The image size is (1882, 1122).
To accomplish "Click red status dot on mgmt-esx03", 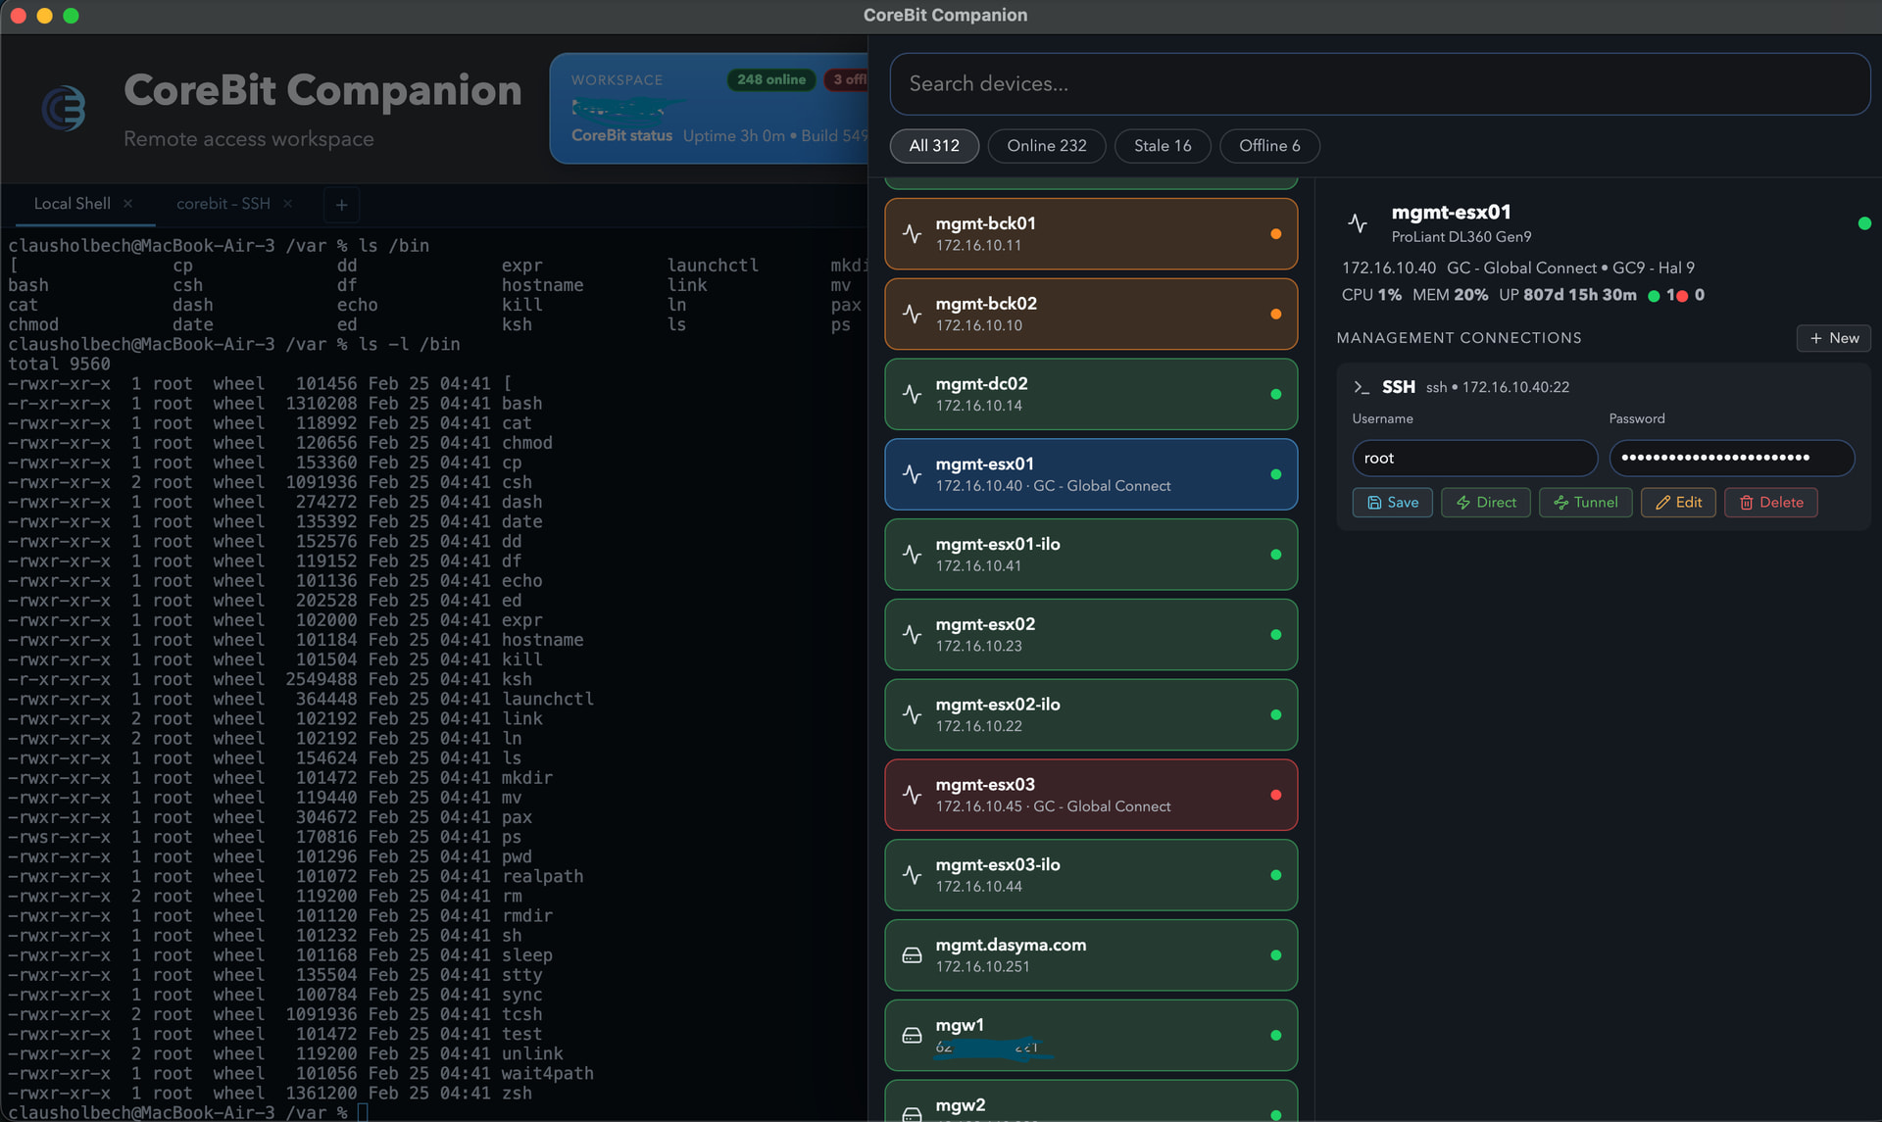I will [x=1276, y=795].
